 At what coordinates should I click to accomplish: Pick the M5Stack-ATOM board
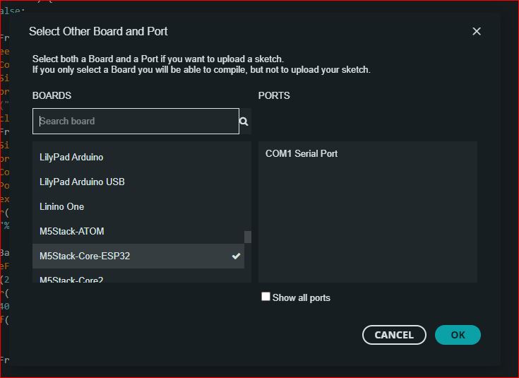138,231
